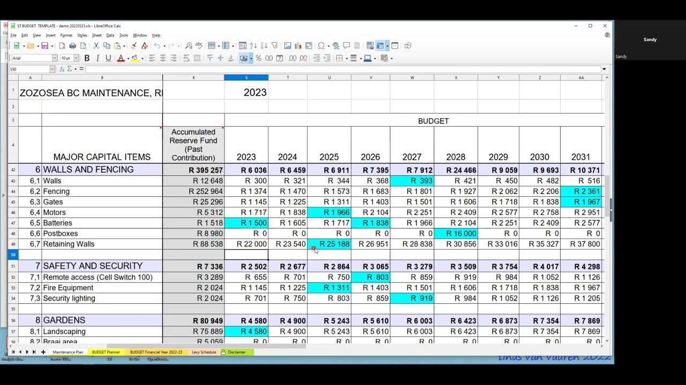Click the Function Wizard fx icon
Screen dimensions: 686x385
[62, 69]
